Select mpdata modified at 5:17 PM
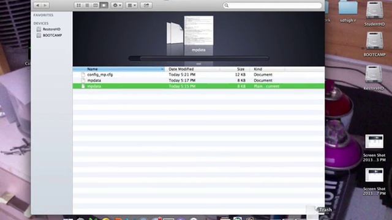This screenshot has height=220, width=392. point(198,80)
